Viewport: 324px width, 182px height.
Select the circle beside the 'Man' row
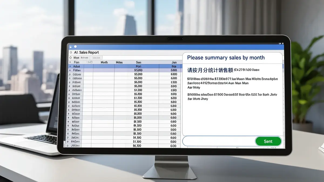70,58
